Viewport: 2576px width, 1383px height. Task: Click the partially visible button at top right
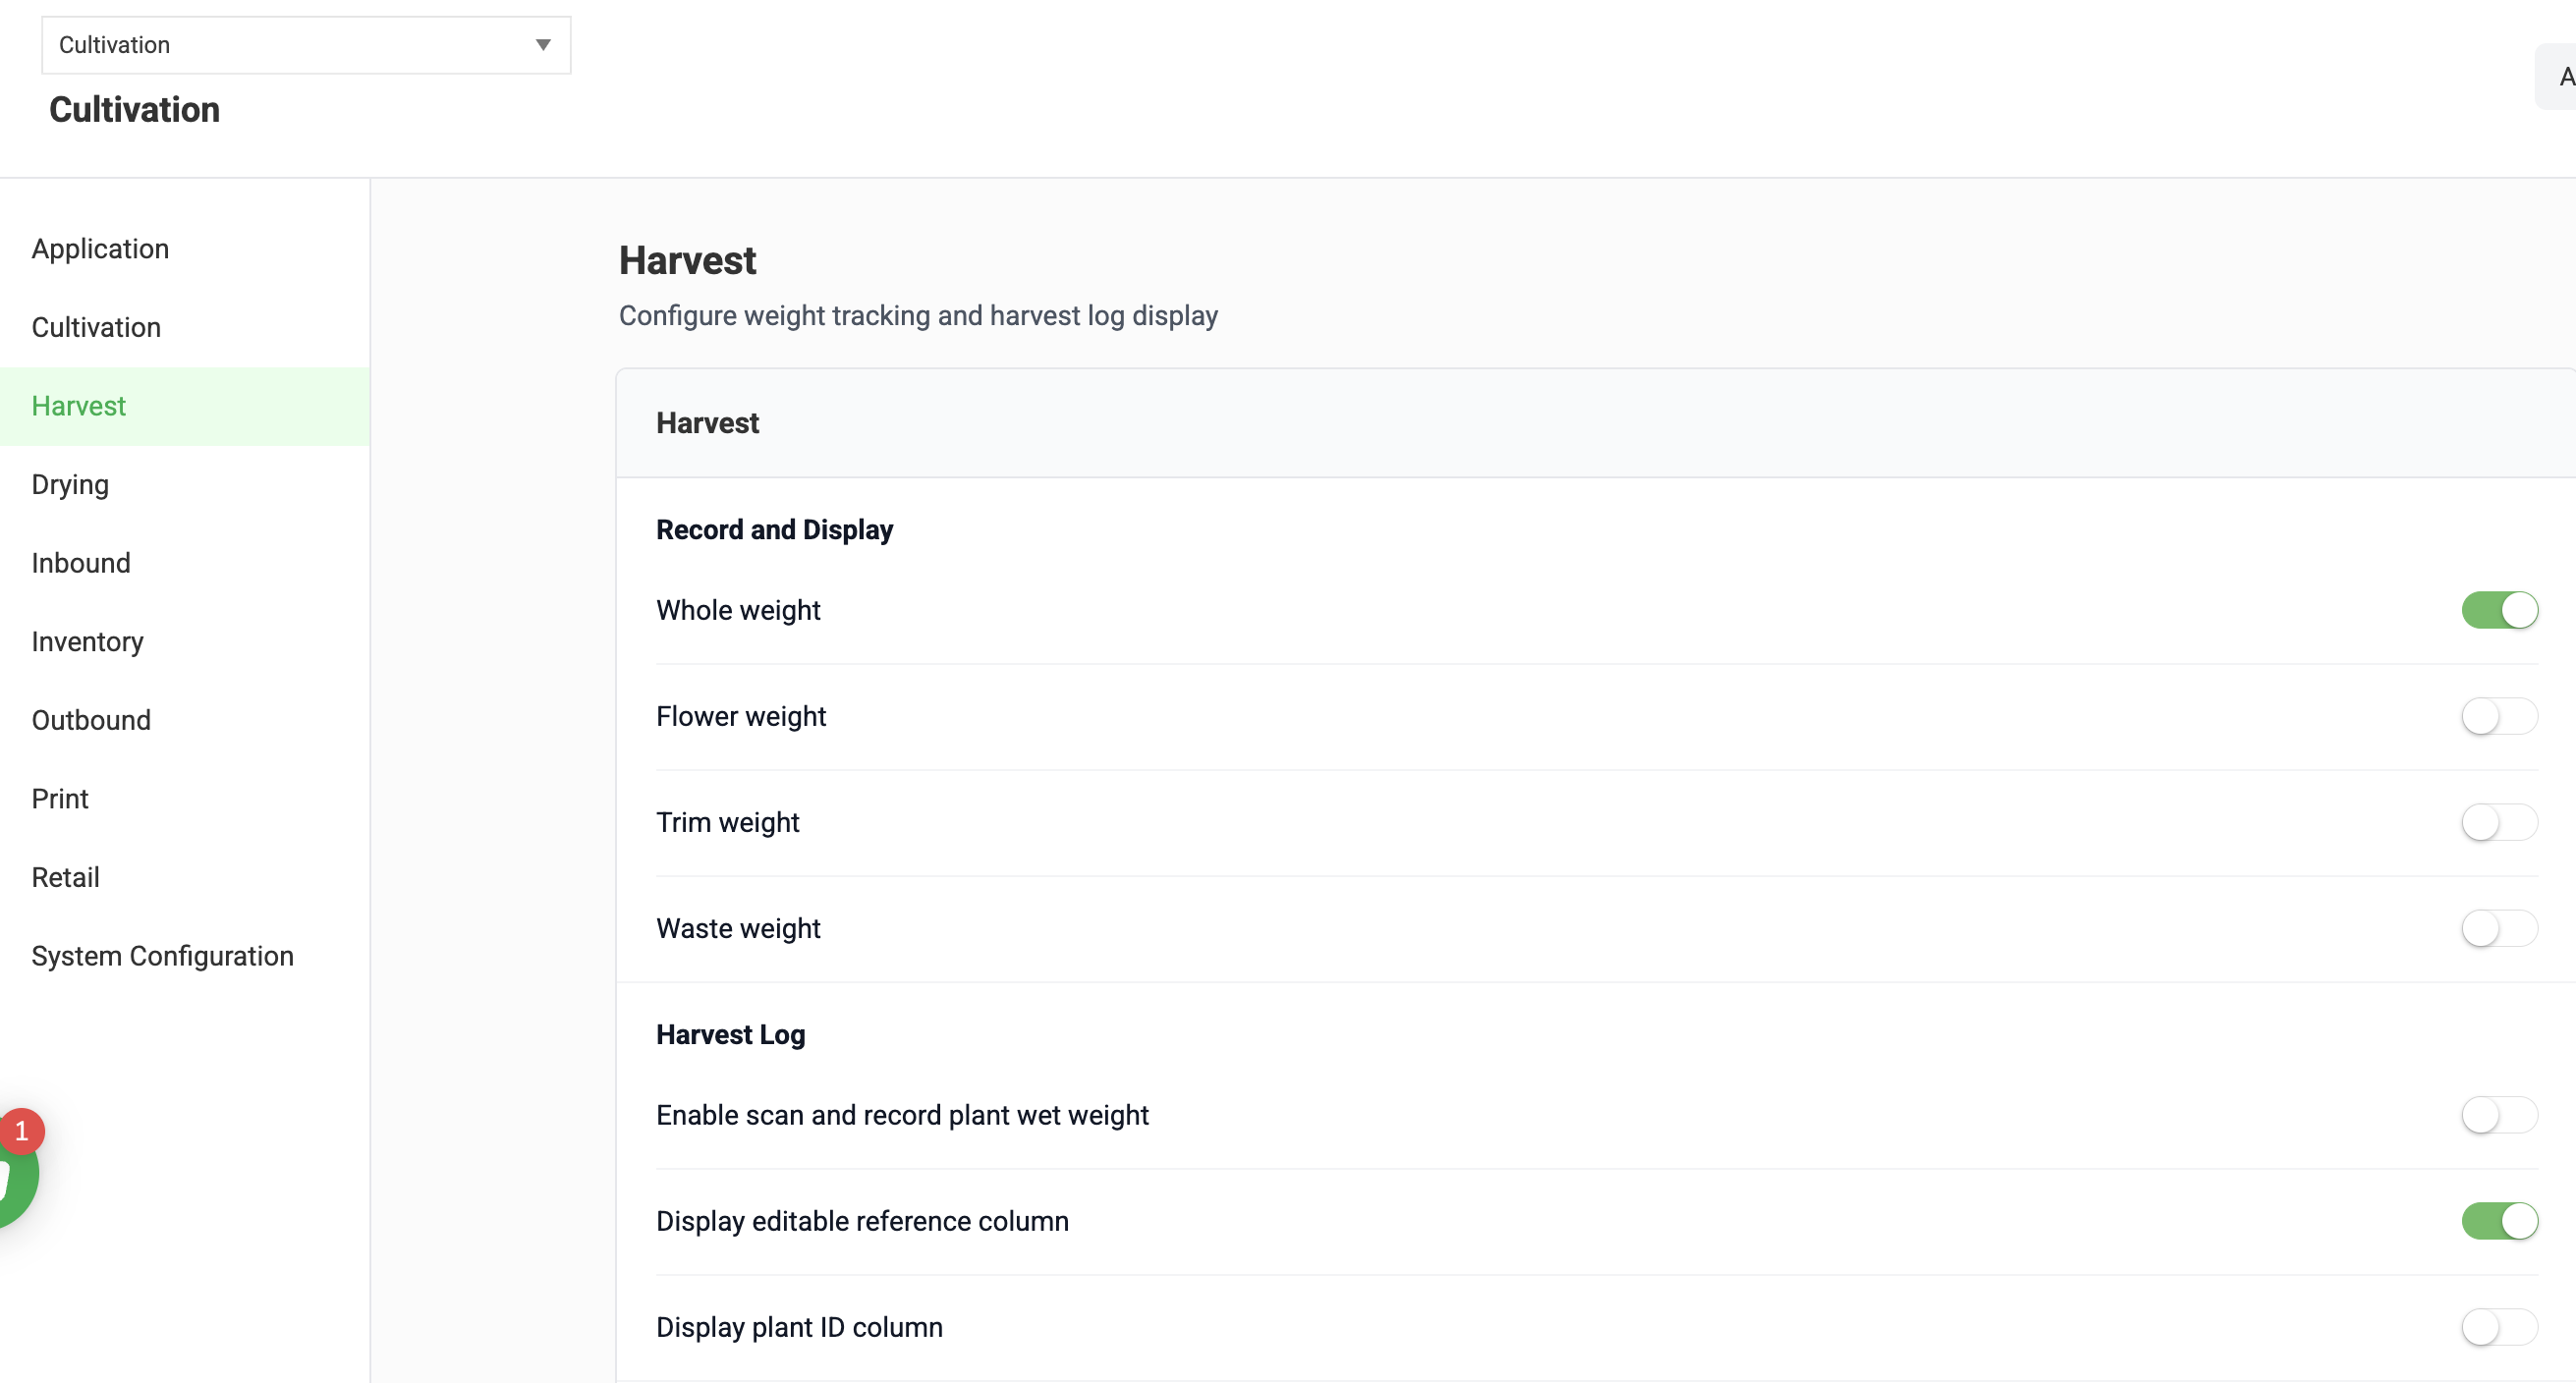[x=2557, y=77]
